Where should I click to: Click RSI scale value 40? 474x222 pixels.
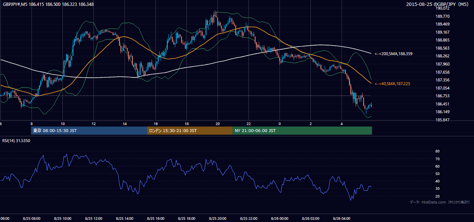click(x=437, y=181)
